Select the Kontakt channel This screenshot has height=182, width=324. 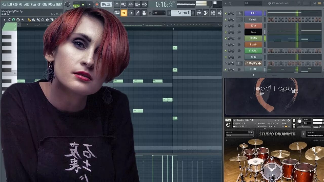point(253,19)
